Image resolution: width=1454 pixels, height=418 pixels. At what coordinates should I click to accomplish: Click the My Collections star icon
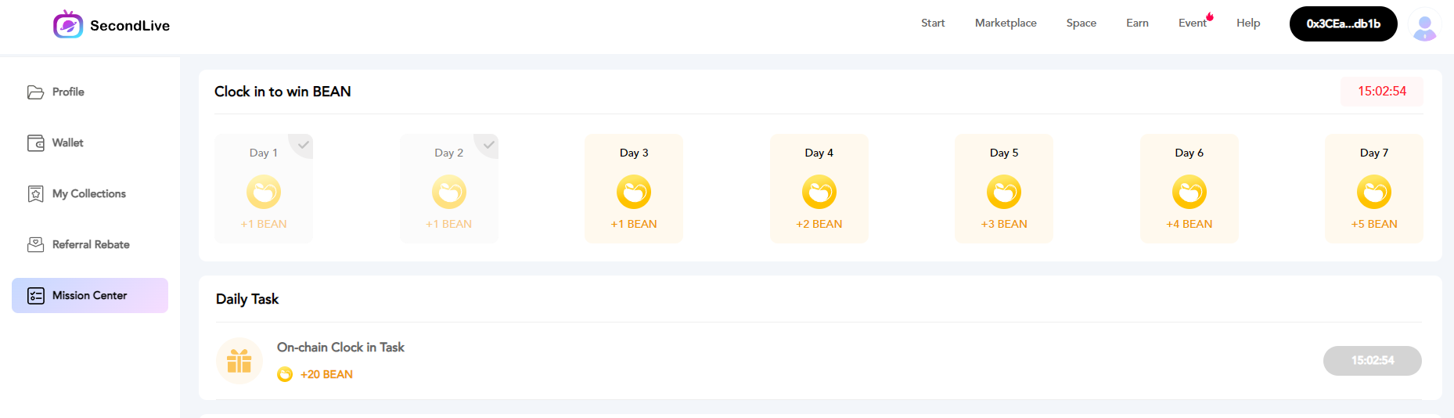coord(35,194)
